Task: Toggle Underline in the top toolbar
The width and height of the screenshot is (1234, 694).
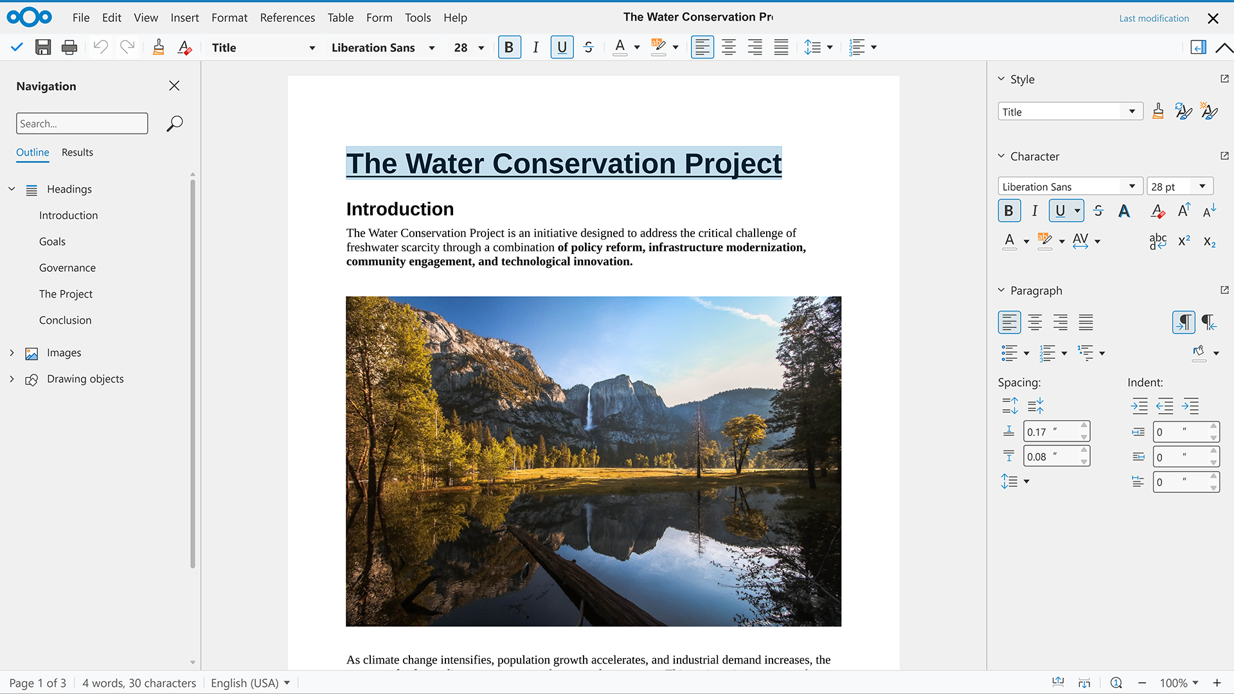Action: tap(562, 47)
